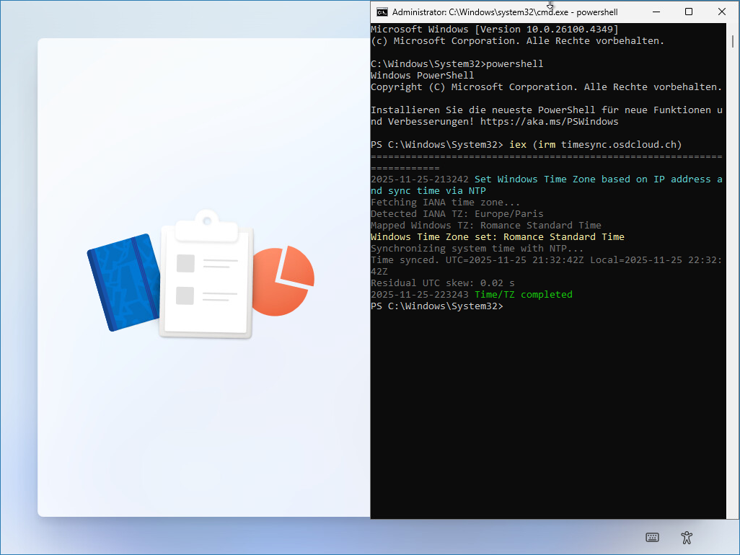
Task: Minimize the Administrator cmd.exe window
Action: coord(656,12)
